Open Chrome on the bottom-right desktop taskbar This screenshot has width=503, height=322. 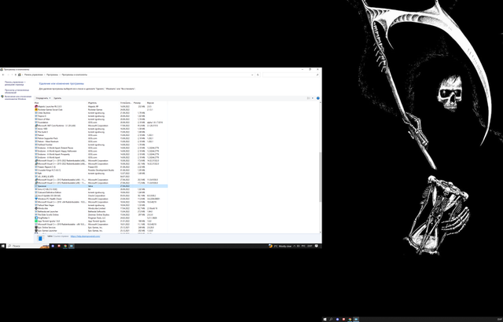coord(350,320)
